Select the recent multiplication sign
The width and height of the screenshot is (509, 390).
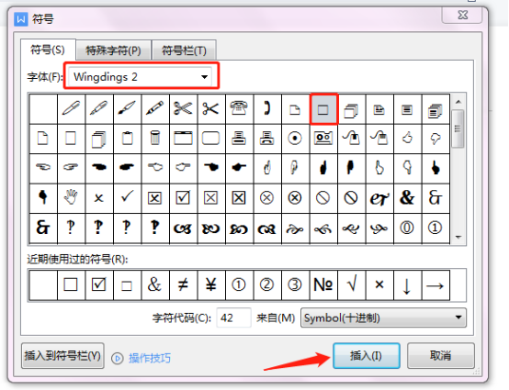[x=379, y=285]
